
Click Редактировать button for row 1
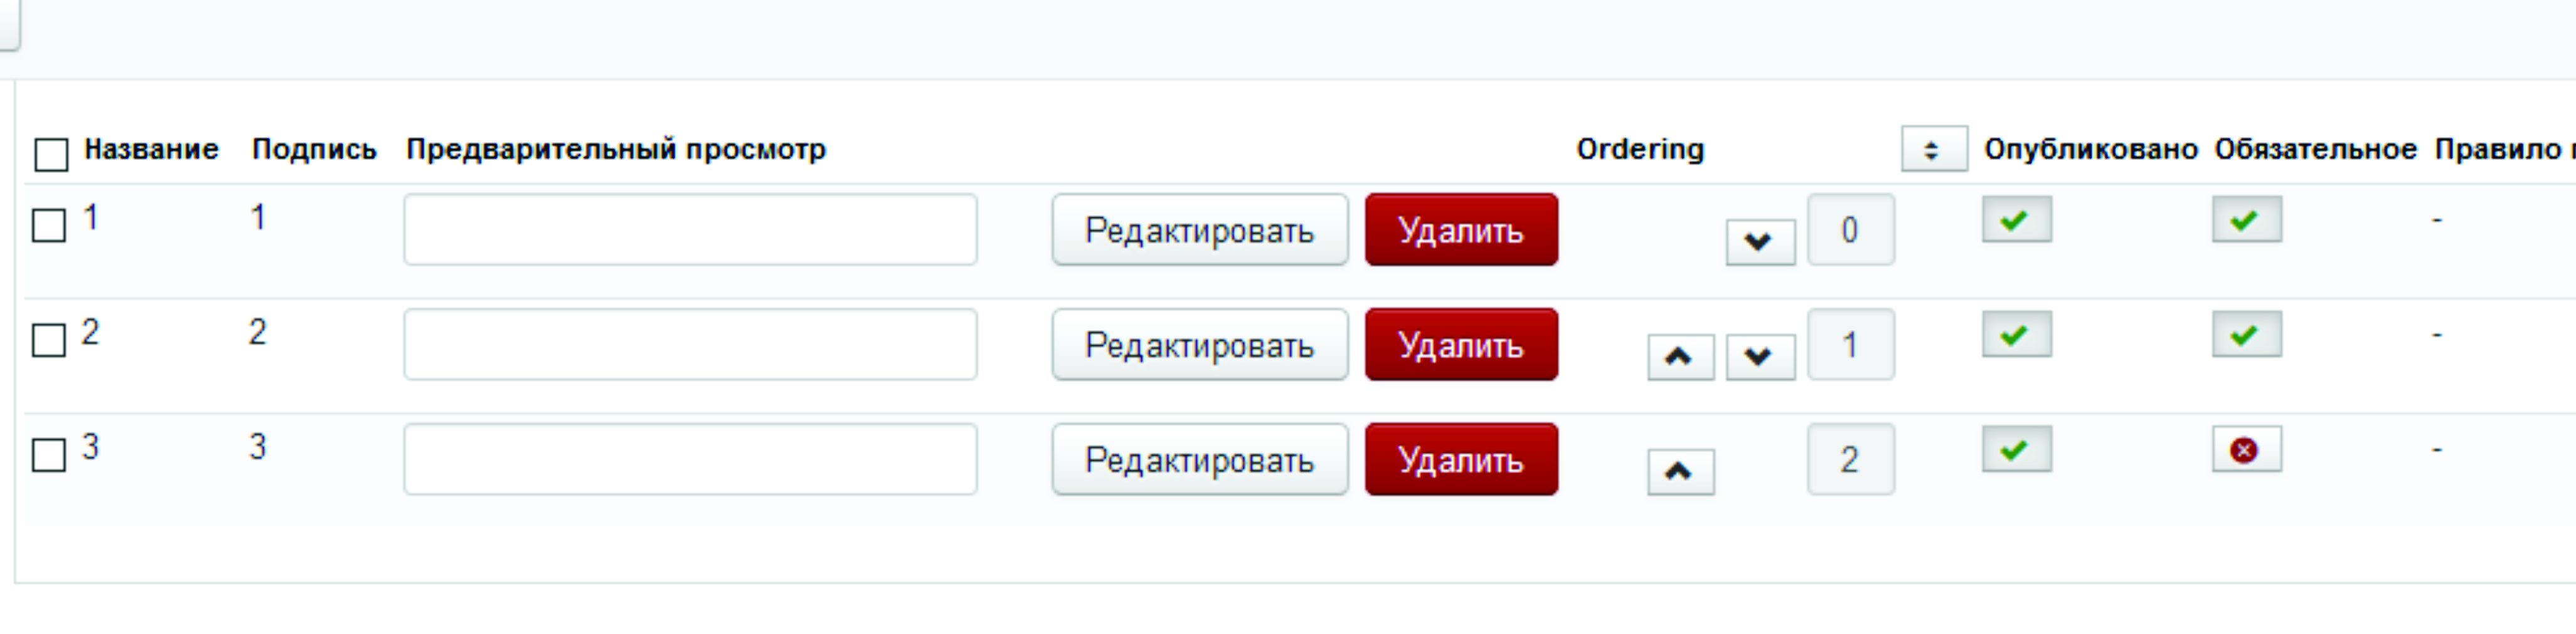pyautogui.click(x=1199, y=231)
